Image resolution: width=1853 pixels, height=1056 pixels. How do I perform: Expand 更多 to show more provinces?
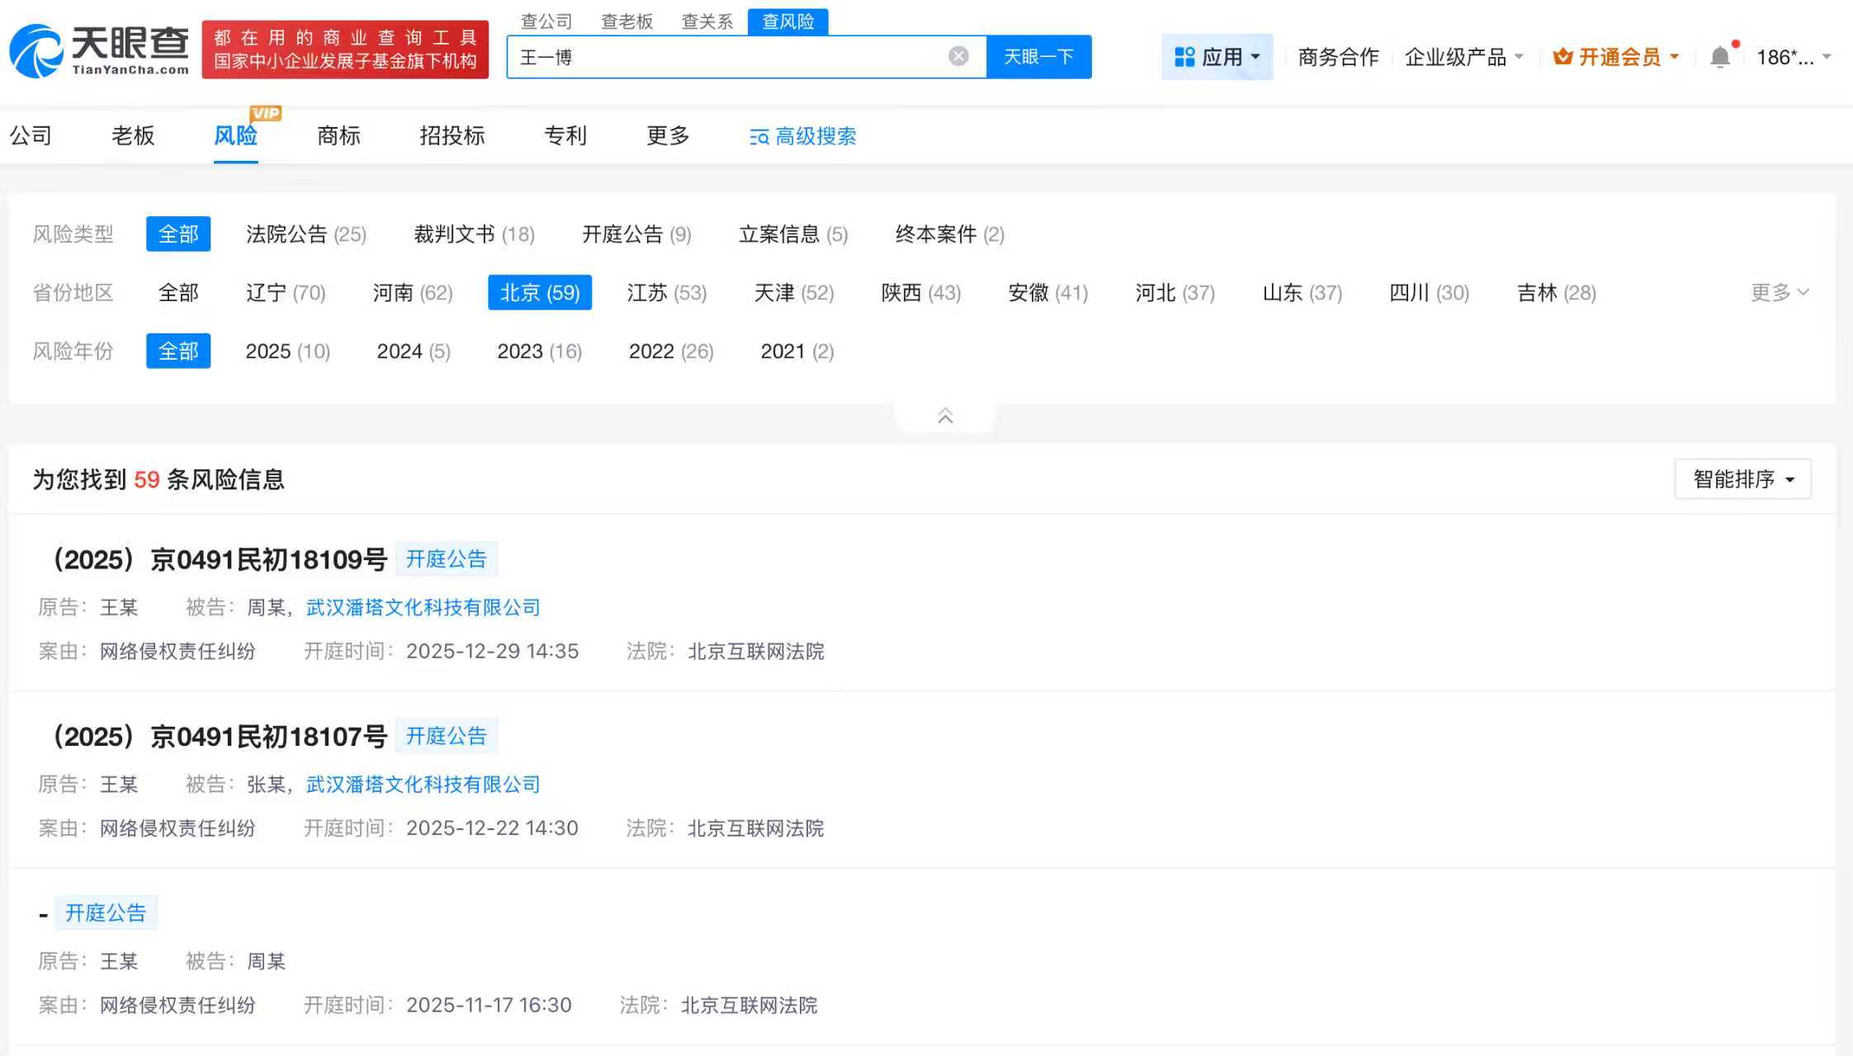tap(1779, 292)
